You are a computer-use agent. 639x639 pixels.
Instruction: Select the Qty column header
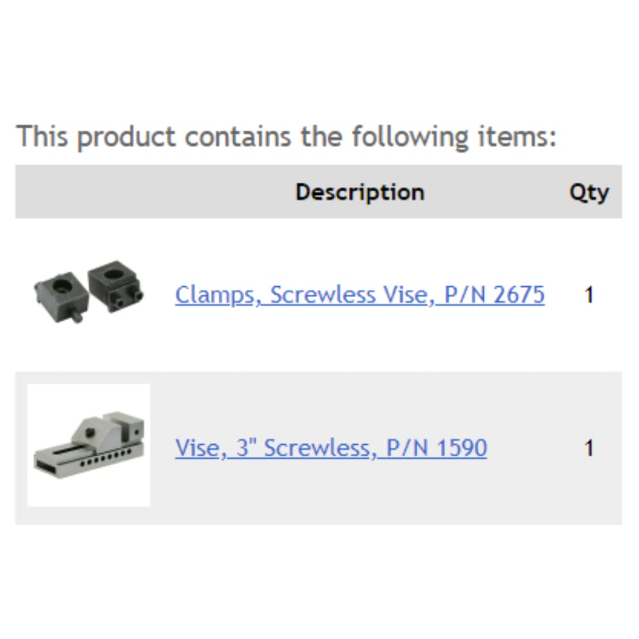tap(589, 192)
